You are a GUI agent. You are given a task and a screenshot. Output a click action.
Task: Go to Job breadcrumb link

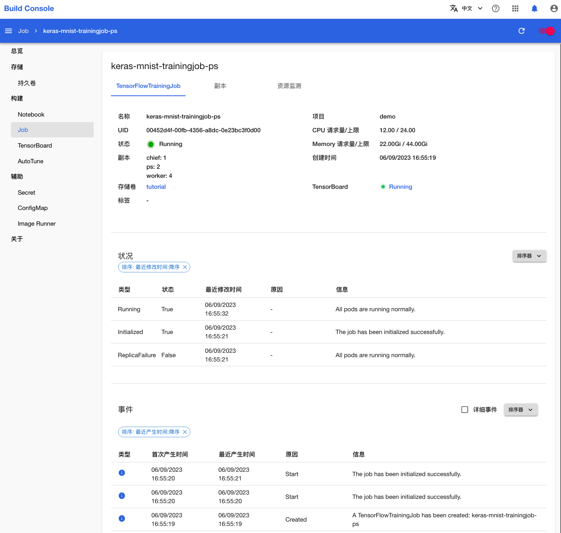(23, 31)
